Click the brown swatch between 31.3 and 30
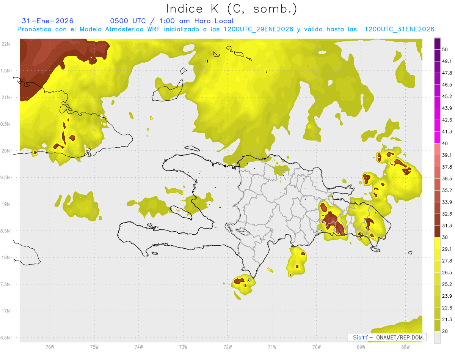 438,231
